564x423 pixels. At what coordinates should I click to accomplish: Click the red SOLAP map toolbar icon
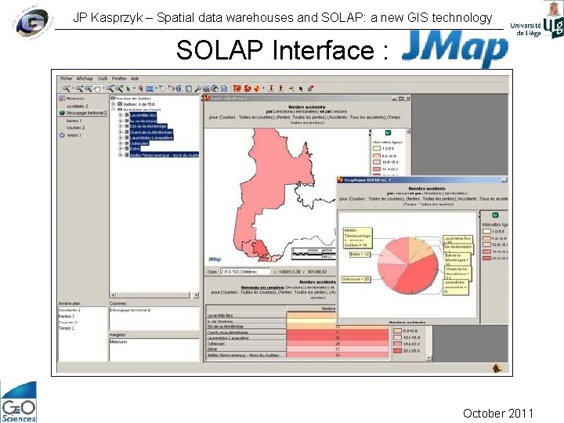coord(237,88)
